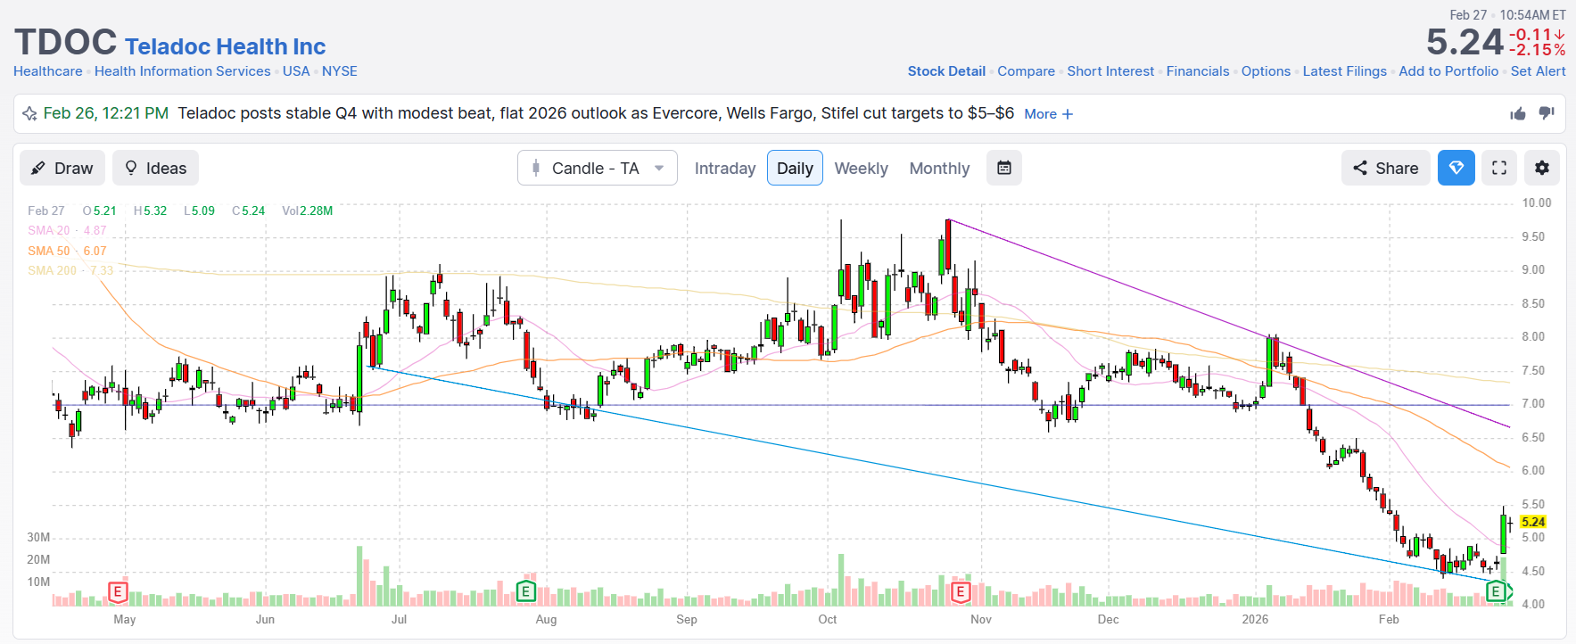The image size is (1576, 644).
Task: Click the USA country link
Action: point(296,71)
